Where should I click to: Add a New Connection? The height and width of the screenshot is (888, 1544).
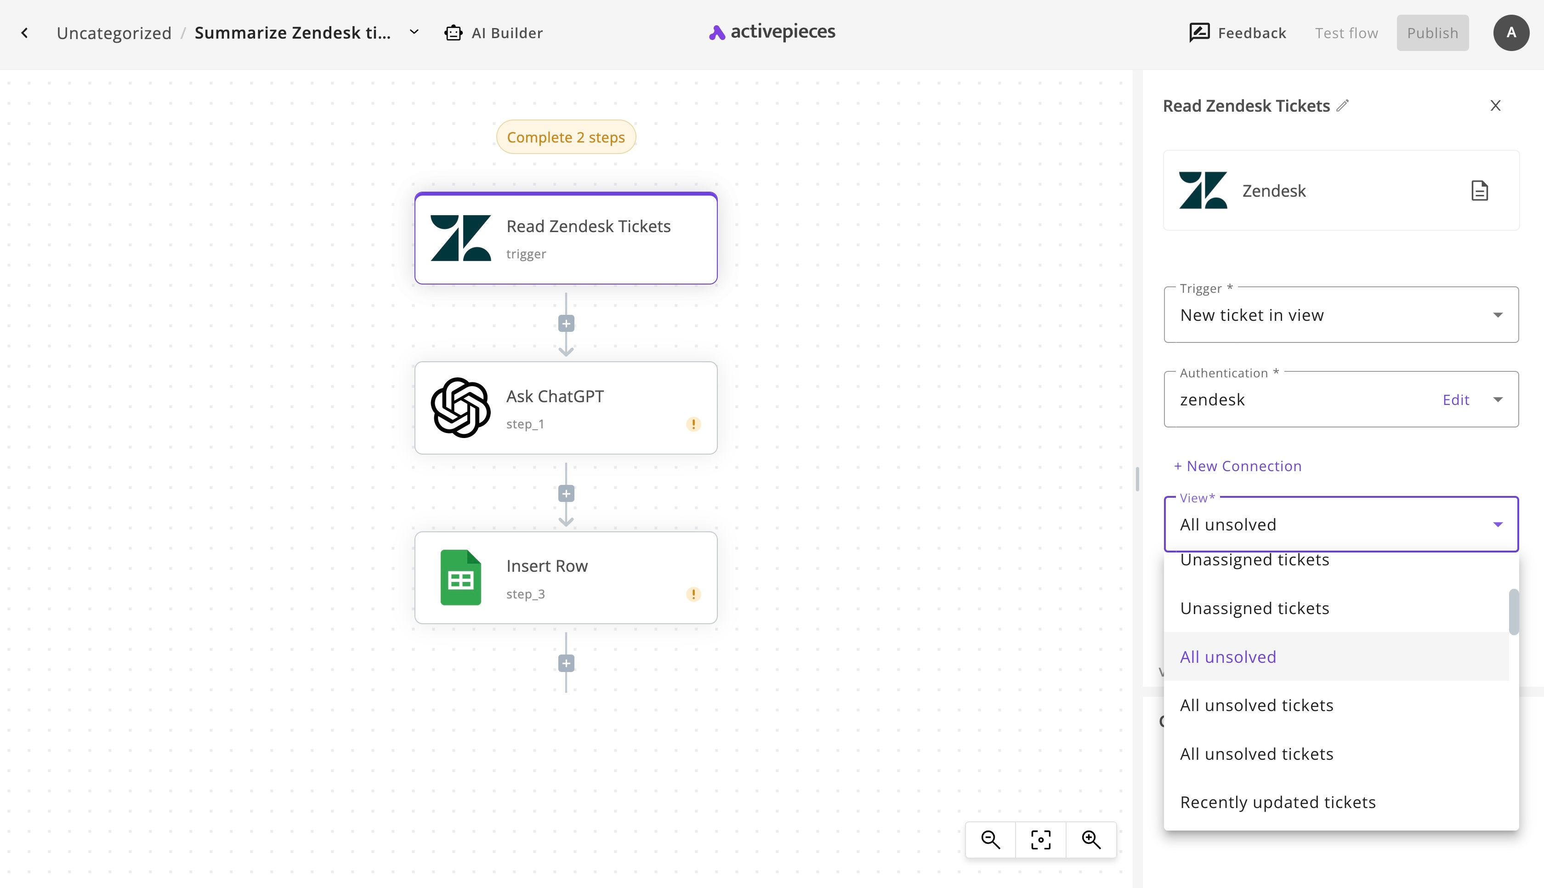point(1237,466)
